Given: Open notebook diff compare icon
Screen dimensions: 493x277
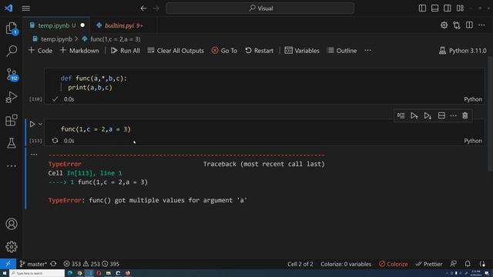Looking at the screenshot, I should coord(457,25).
